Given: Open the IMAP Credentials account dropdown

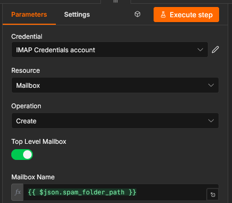Looking at the screenshot, I should tap(110, 50).
